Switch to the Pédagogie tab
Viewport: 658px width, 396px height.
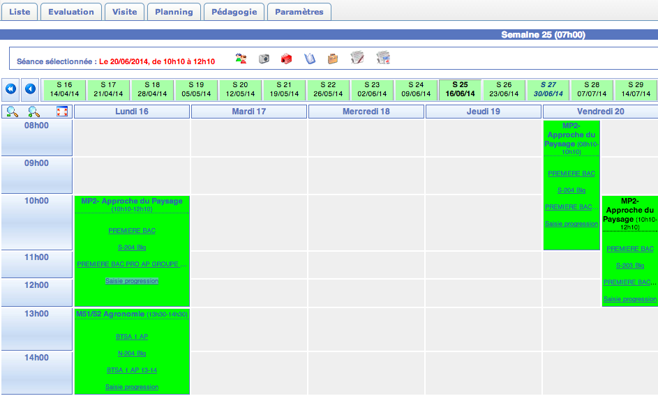pyautogui.click(x=234, y=12)
